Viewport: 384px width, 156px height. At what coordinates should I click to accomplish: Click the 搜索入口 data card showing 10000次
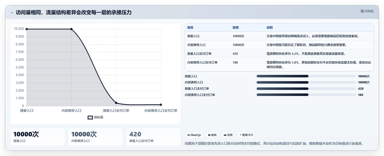(38, 137)
